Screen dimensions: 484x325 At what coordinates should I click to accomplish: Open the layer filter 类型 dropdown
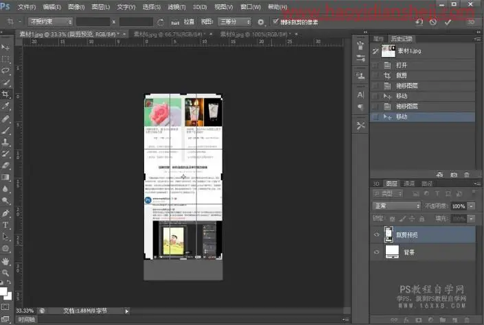click(x=388, y=193)
